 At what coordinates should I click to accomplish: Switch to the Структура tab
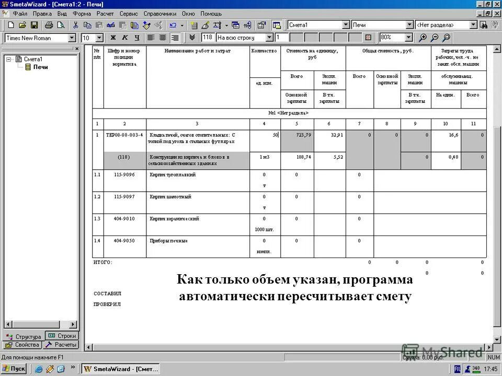[25, 336]
